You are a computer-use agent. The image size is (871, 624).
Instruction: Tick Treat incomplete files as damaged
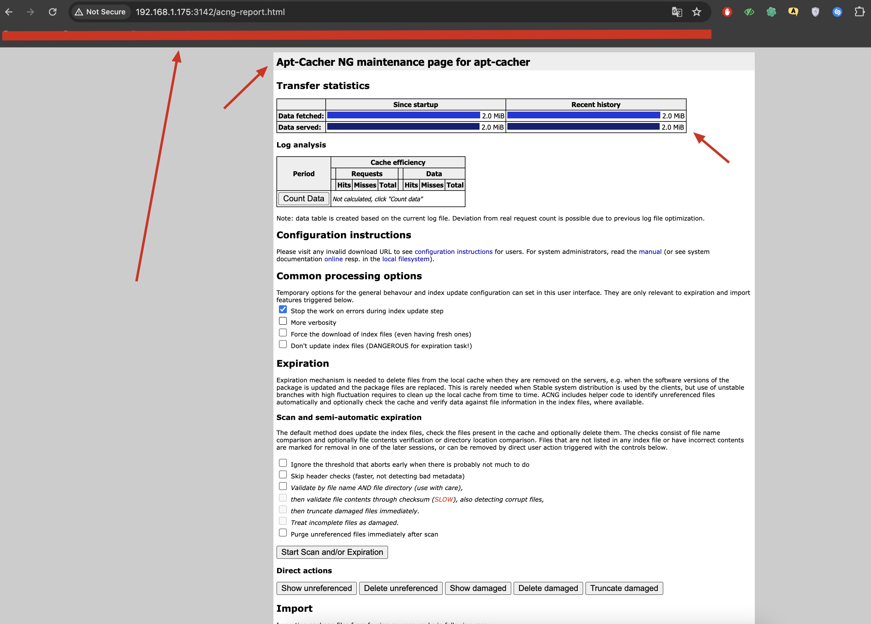click(283, 521)
